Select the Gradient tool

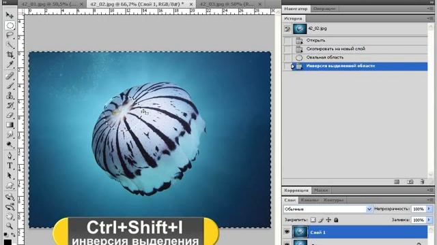(x=10, y=125)
